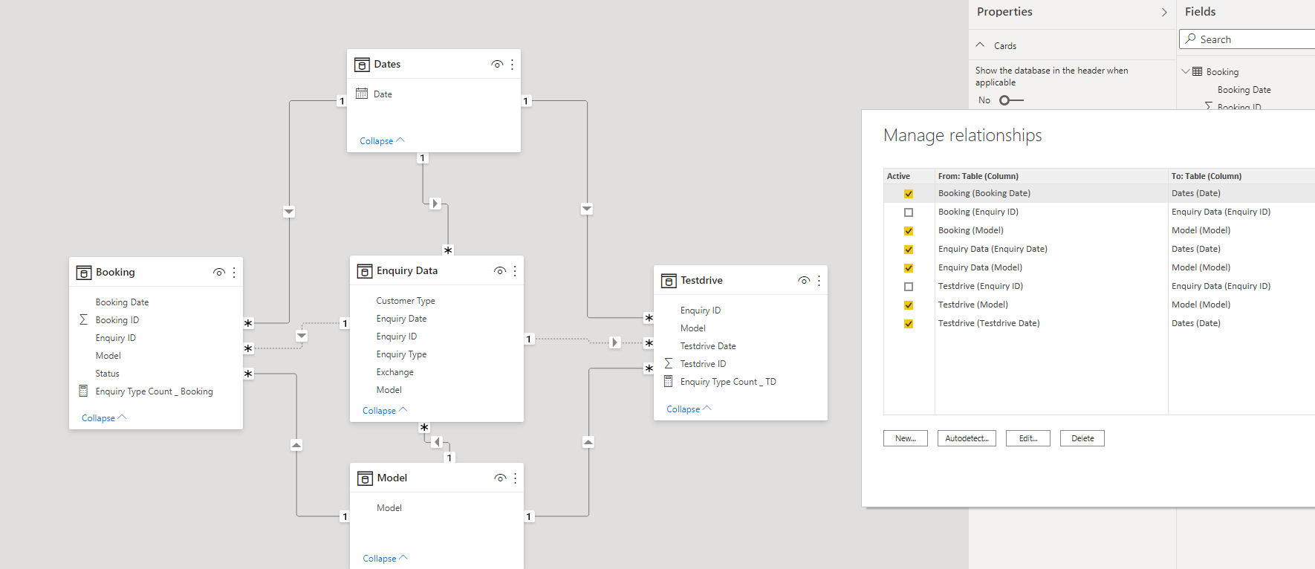Collapse the Booking table in Fields list
Viewport: 1315px width, 569px height.
(1186, 71)
